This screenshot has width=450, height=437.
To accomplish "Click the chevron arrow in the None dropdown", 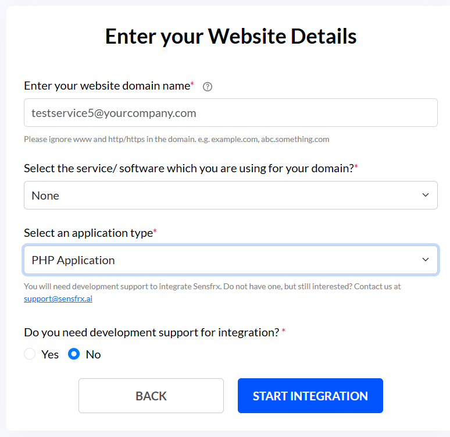I will [426, 195].
